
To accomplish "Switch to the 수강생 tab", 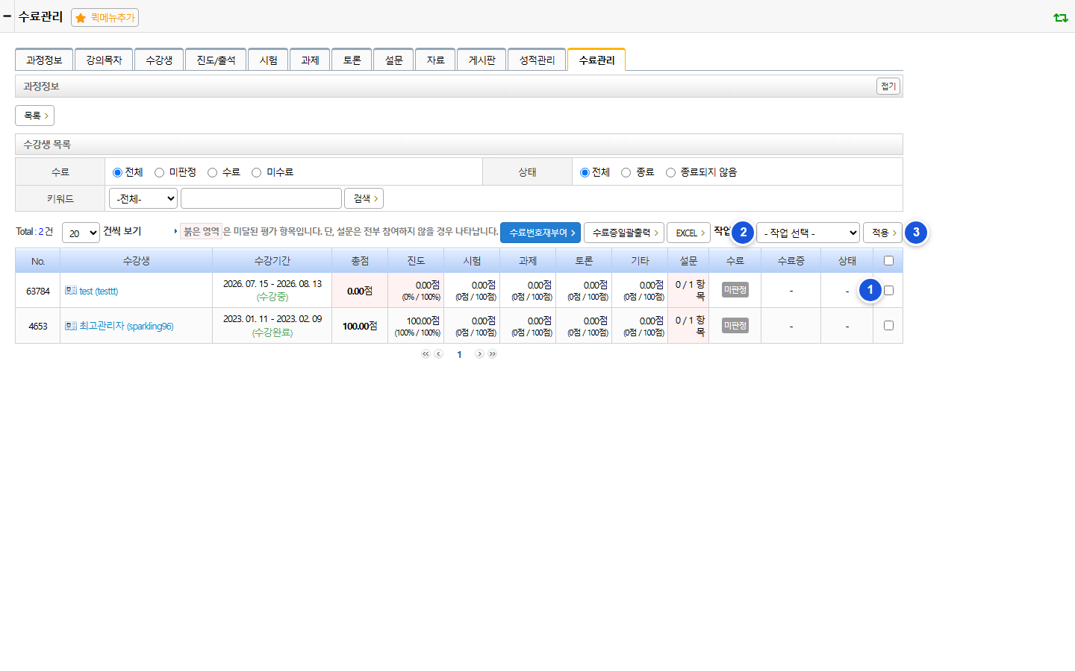I will click(x=159, y=60).
